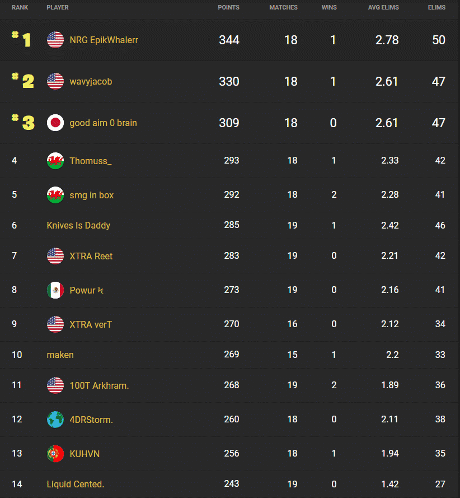Click the ELIMS column header
This screenshot has width=460, height=498.
pyautogui.click(x=436, y=7)
